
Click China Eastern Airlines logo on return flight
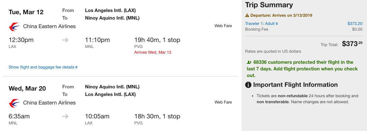pos(14,103)
